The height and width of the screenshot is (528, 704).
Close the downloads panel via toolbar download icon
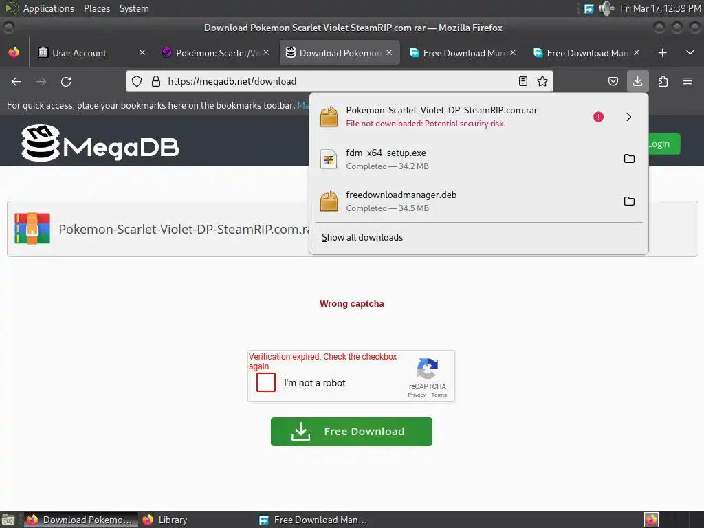point(637,81)
